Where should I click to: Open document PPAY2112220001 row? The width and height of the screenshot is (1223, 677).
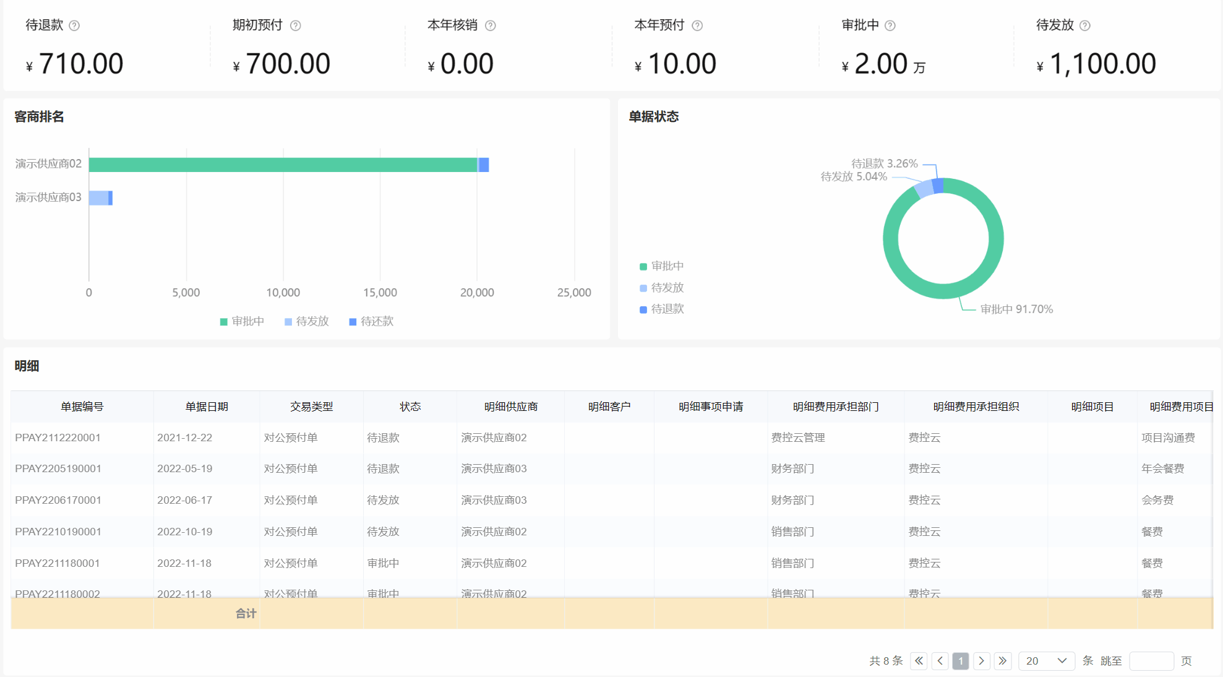58,438
